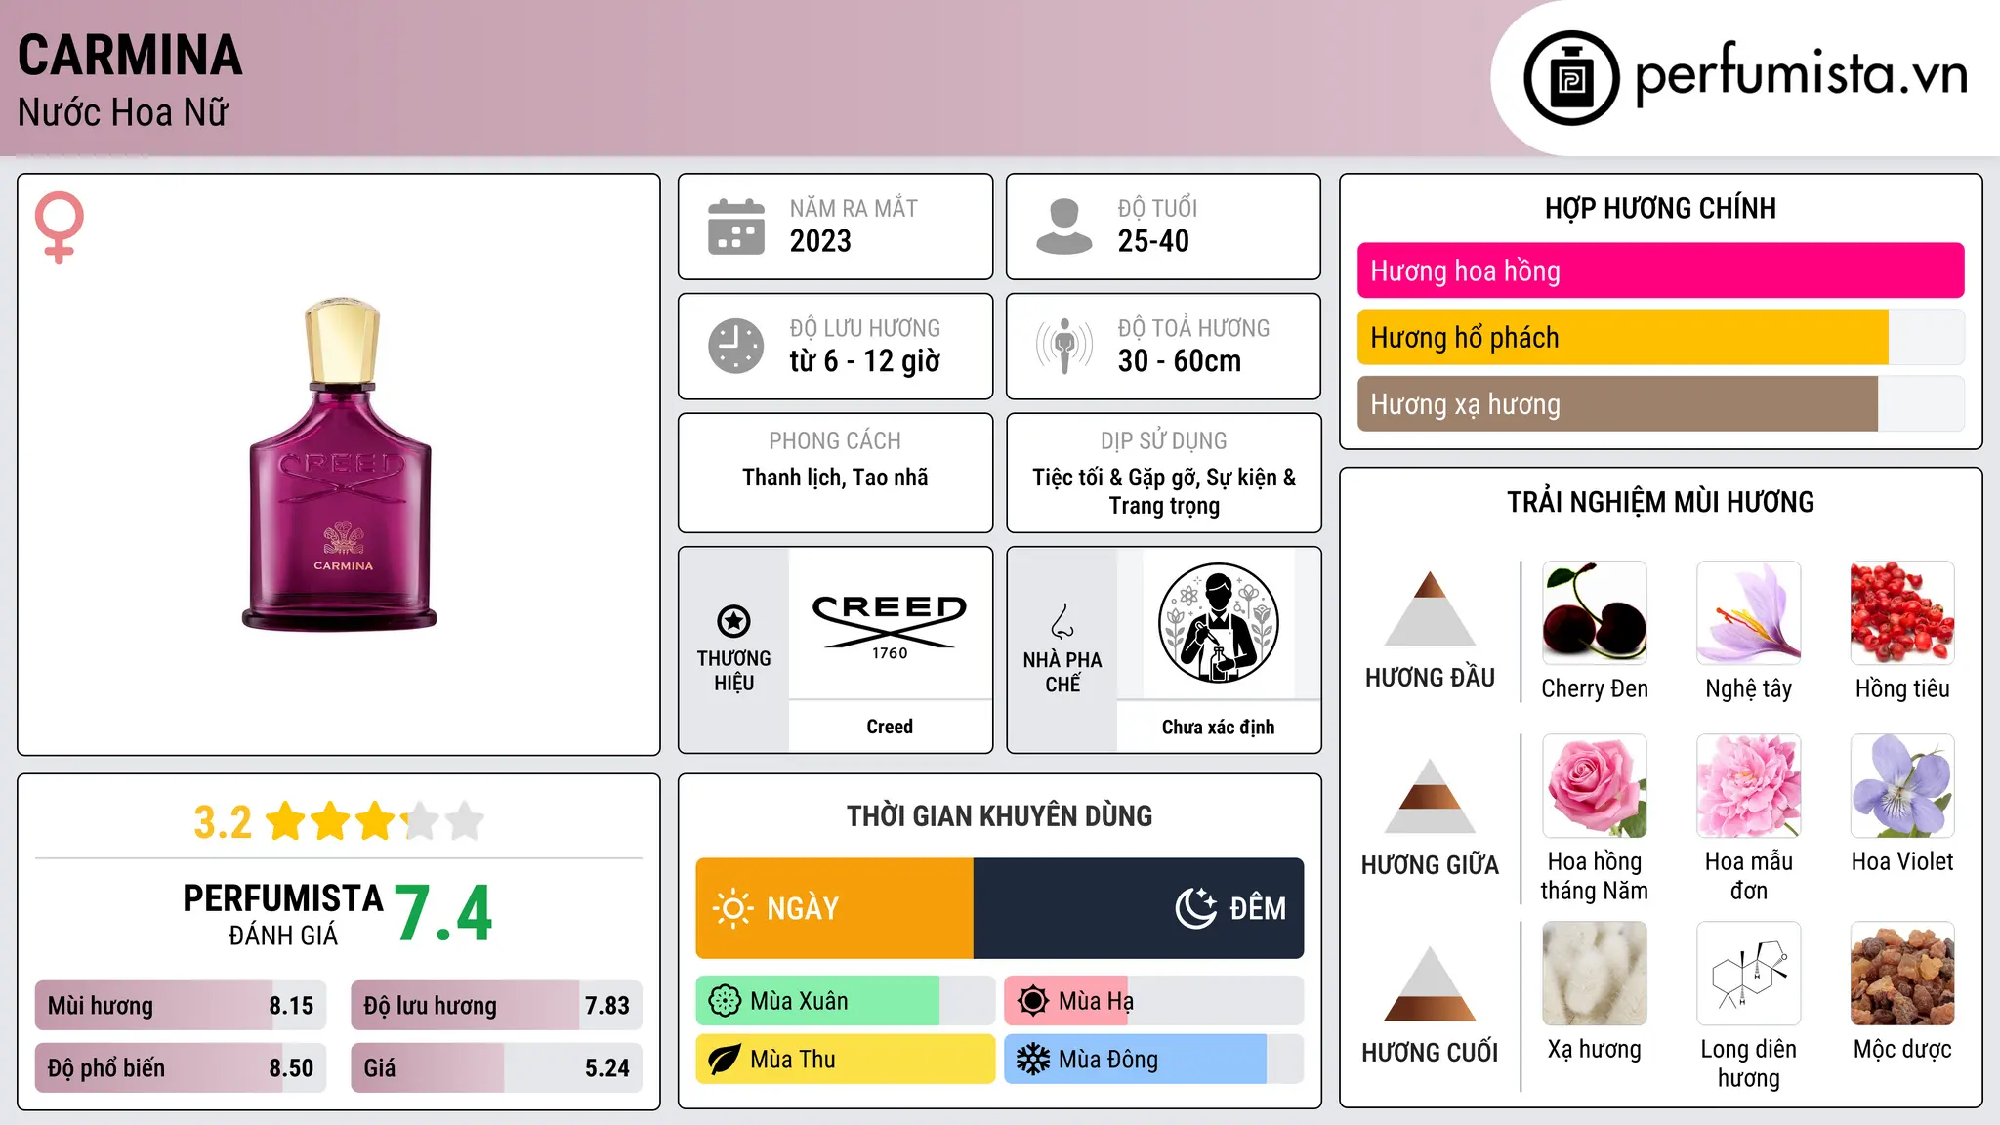Click the sun icon in the Ngày bar

(x=733, y=908)
